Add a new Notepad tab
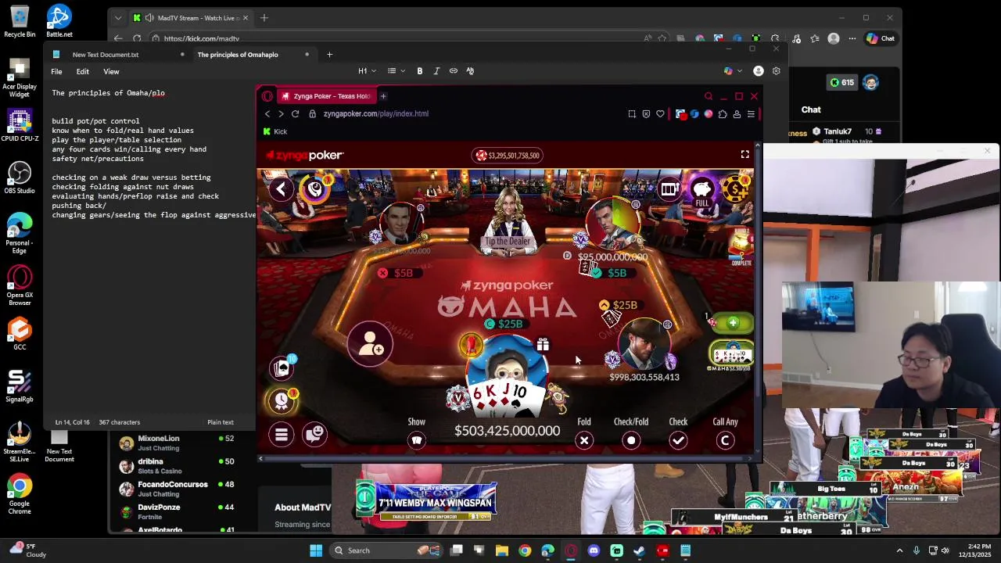 (329, 55)
